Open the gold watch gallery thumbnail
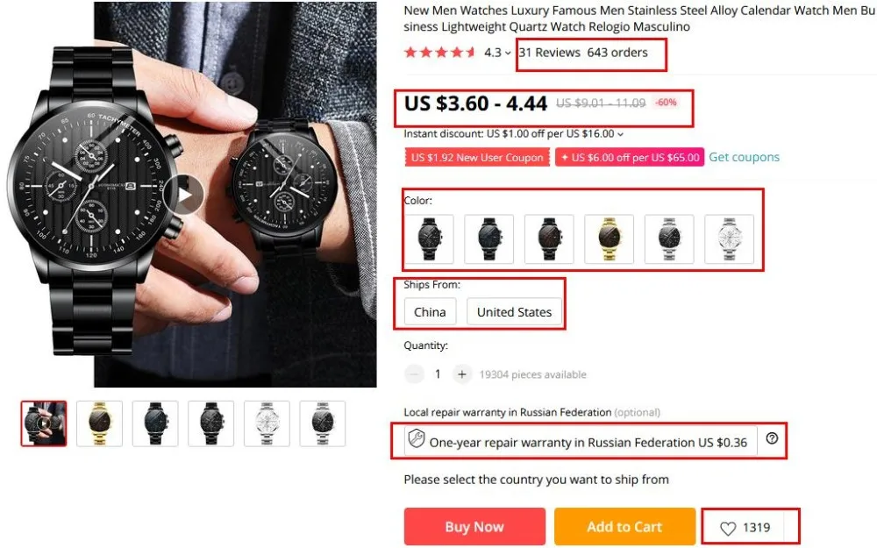Viewport: 877px width, 548px height. coord(99,423)
